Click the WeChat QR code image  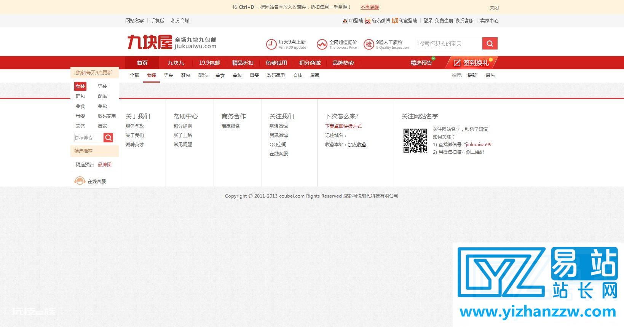[x=415, y=140]
